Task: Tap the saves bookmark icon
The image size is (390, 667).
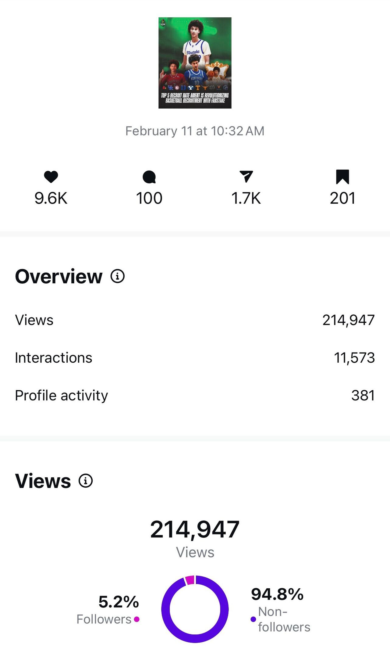Action: (x=342, y=177)
